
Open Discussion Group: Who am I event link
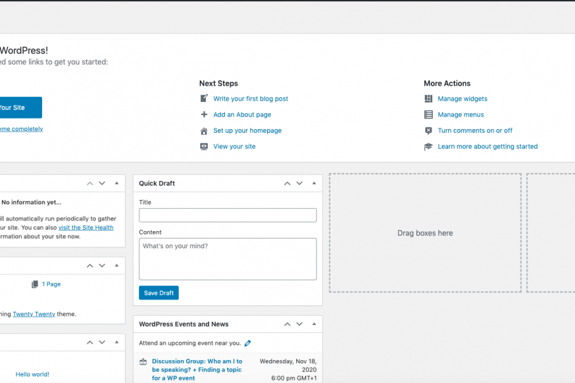(197, 370)
